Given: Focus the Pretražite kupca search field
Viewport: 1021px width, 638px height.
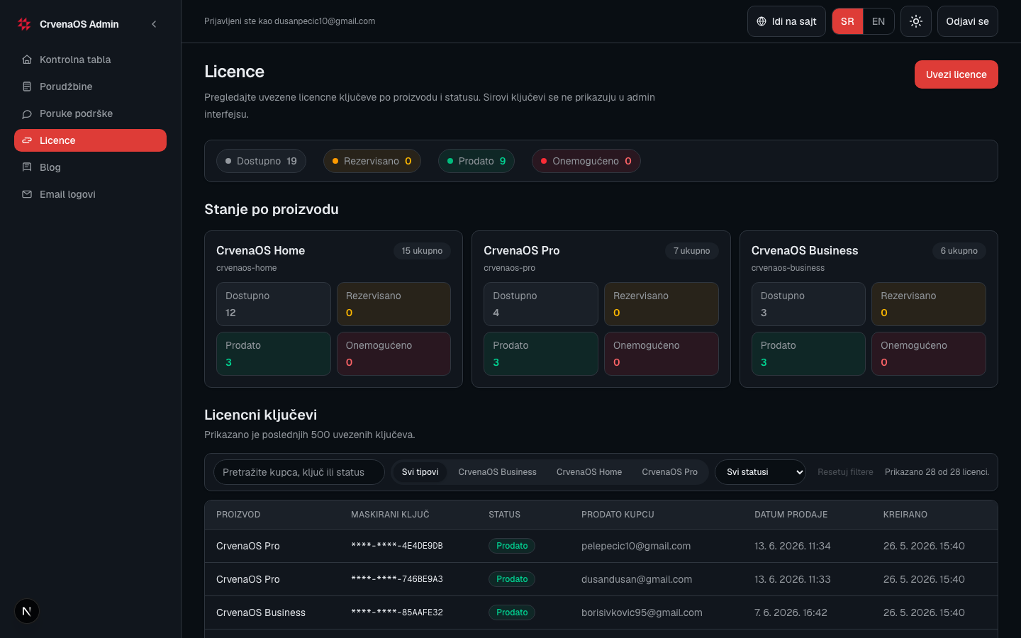Looking at the screenshot, I should 299,472.
